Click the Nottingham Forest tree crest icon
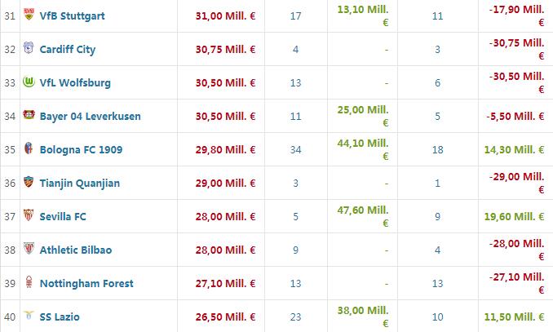This screenshot has height=332, width=553. [29, 282]
